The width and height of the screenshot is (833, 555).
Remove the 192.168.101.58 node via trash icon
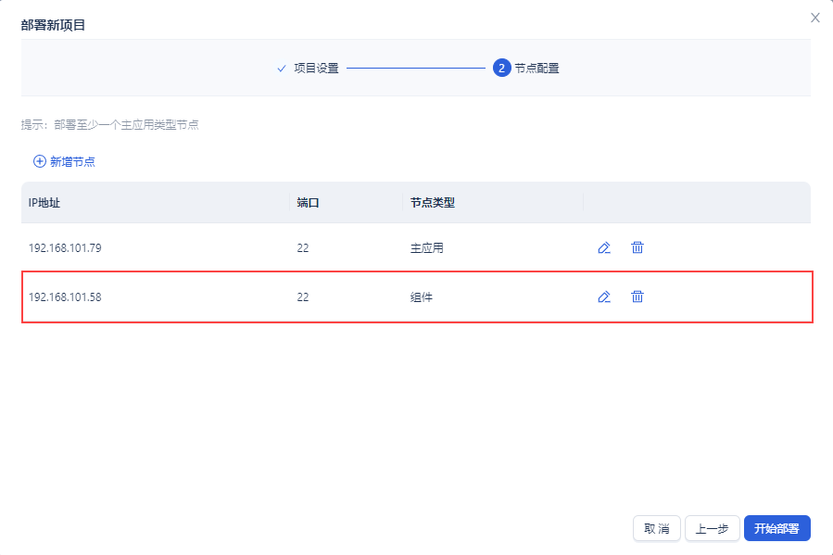pos(637,296)
